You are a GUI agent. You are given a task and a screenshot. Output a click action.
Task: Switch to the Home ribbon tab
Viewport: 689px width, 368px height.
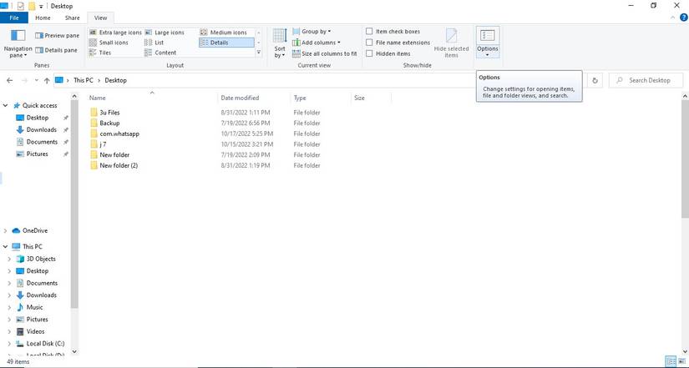(43, 18)
